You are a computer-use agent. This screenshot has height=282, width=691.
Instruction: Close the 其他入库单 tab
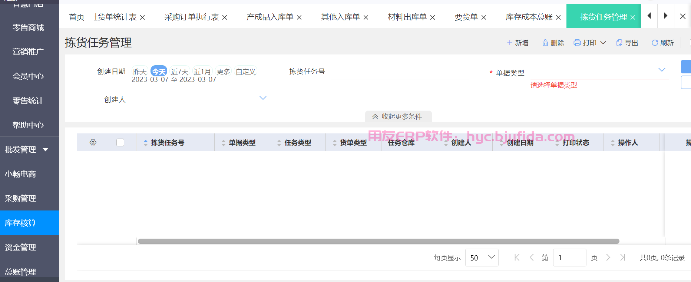click(366, 17)
